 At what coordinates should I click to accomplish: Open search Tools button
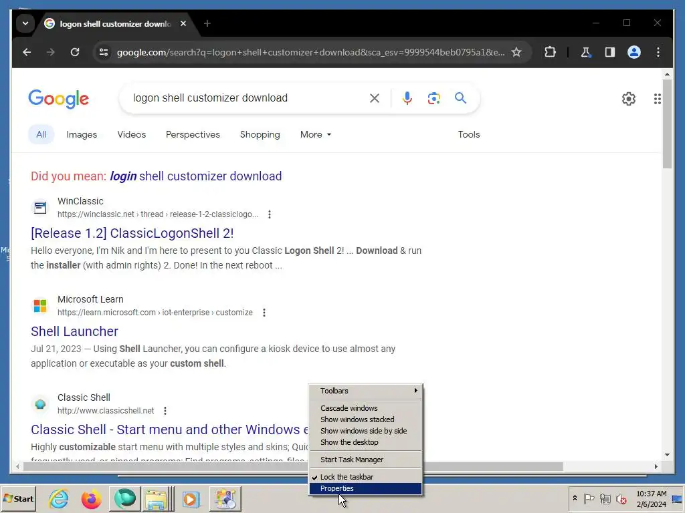pos(469,134)
